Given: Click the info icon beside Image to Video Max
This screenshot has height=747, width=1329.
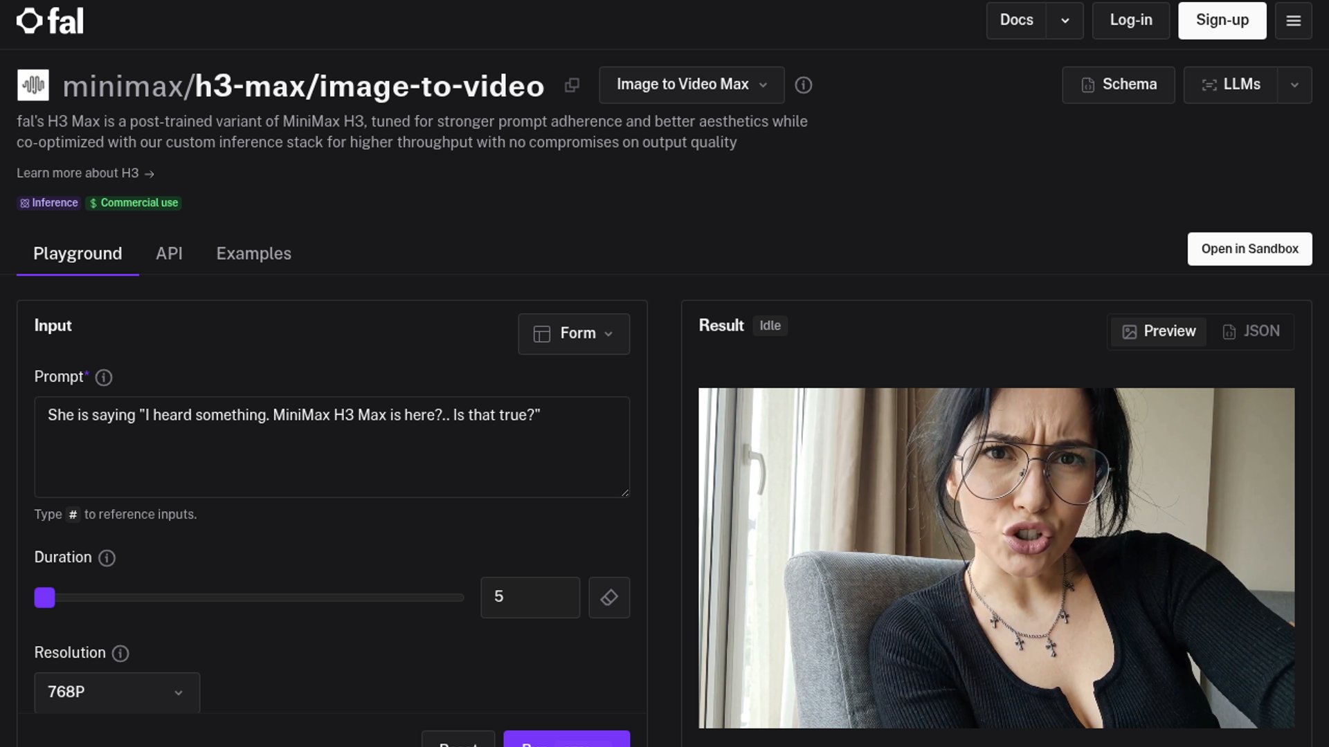Looking at the screenshot, I should coord(803,85).
